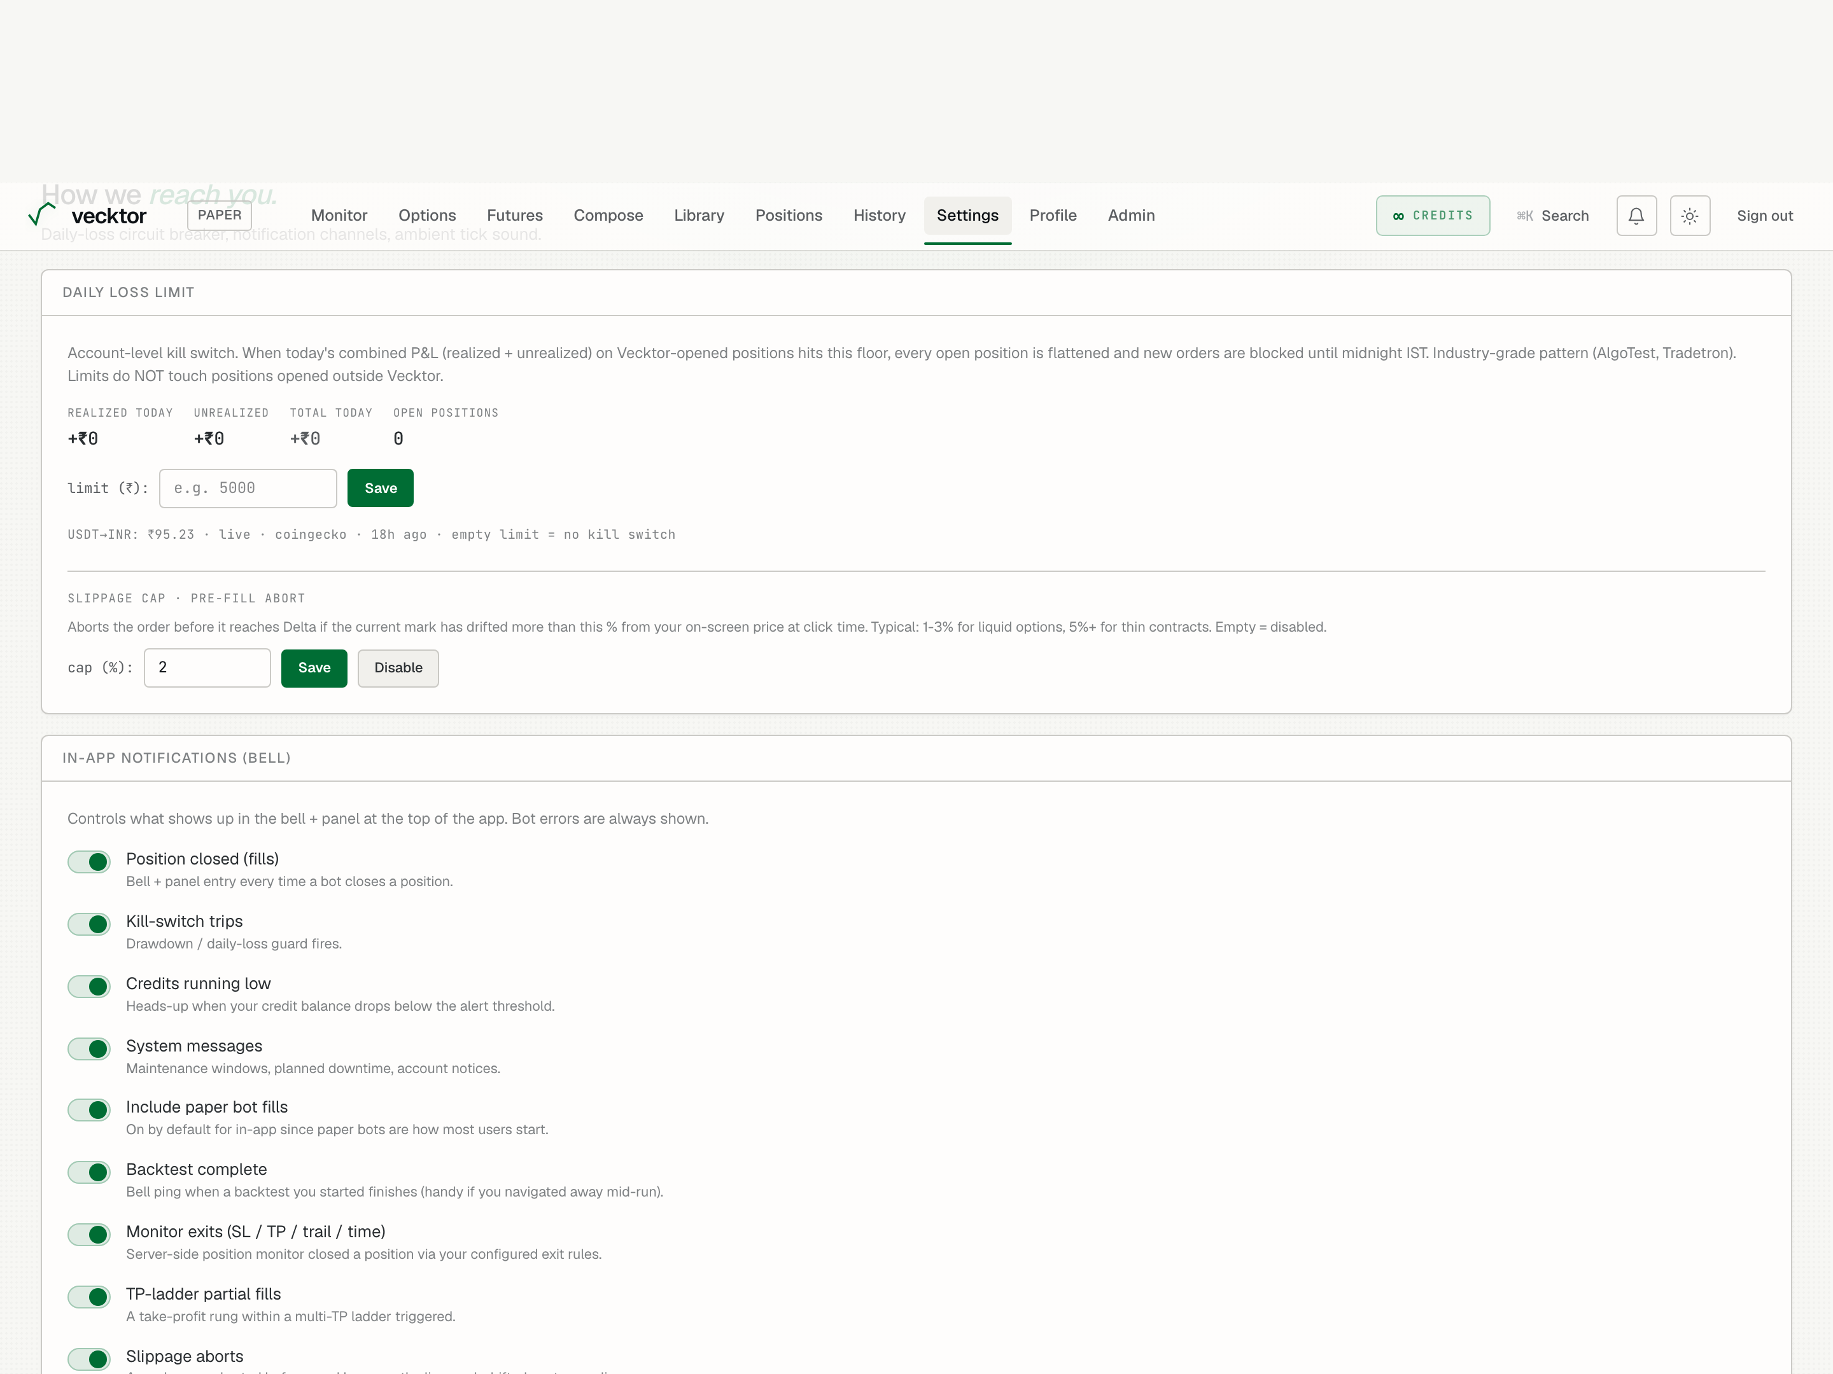
Task: Save the slippage cap percentage
Action: [x=314, y=667]
